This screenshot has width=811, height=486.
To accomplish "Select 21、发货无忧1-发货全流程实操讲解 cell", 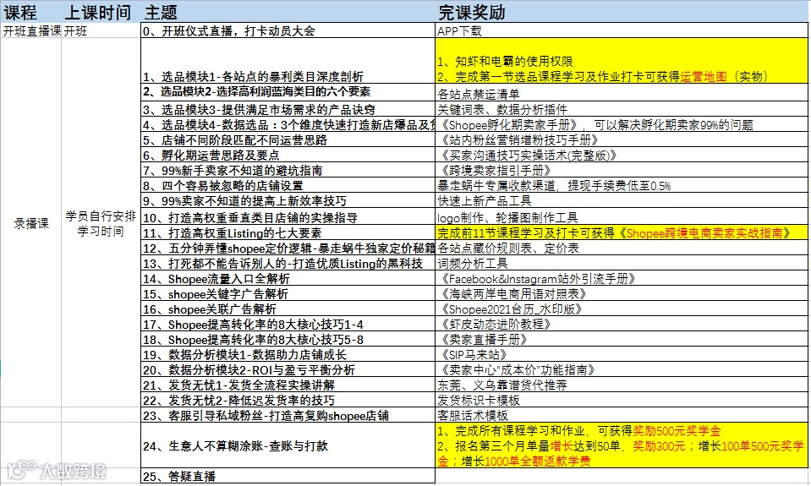I will coord(288,385).
